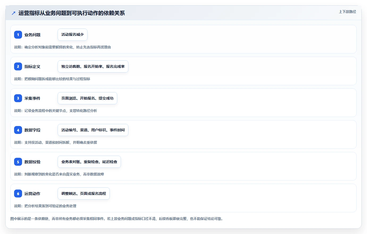Screen dimensions: 367x234
Task: Click step number 1 badge
Action: 18,35
